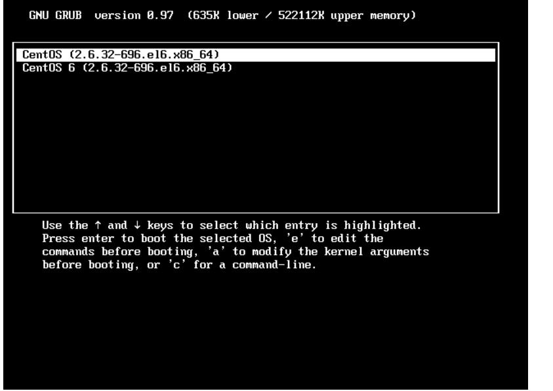
Task: Click the 635K lower memory text
Action: point(222,16)
